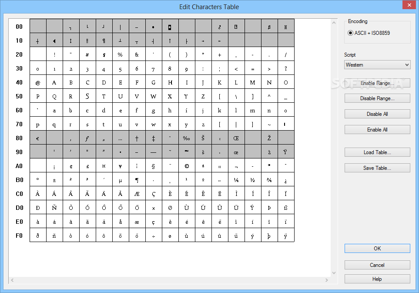This screenshot has height=293, width=419.
Task: Select the @ character cell
Action: click(38, 83)
